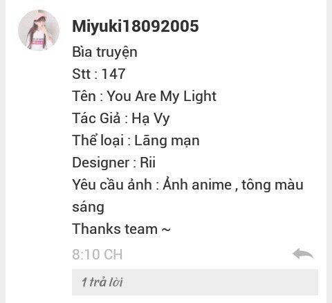The width and height of the screenshot is (332, 303).
Task: Click the "Tác Giả" label
Action: [x=96, y=118]
